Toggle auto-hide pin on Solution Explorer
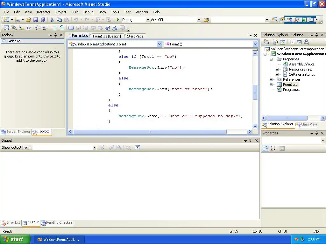Image resolution: width=326 pixels, height=244 pixels. click(x=317, y=35)
